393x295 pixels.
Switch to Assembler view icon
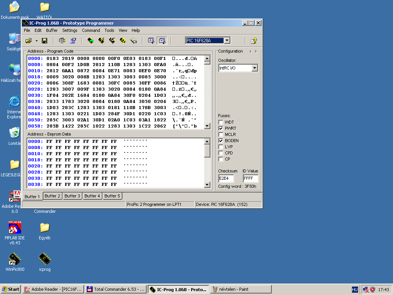tap(151, 41)
